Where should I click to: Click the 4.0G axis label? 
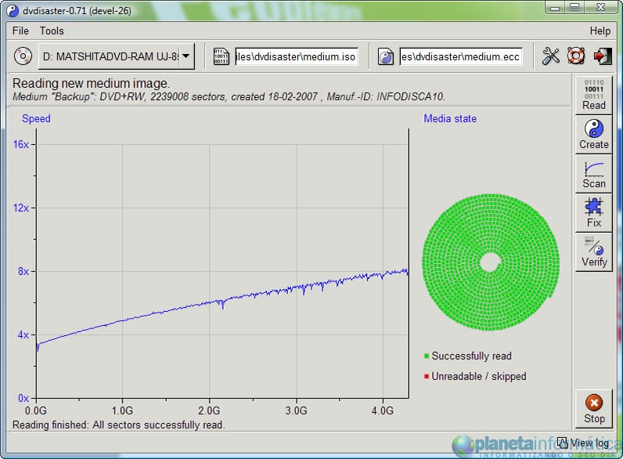coord(383,410)
